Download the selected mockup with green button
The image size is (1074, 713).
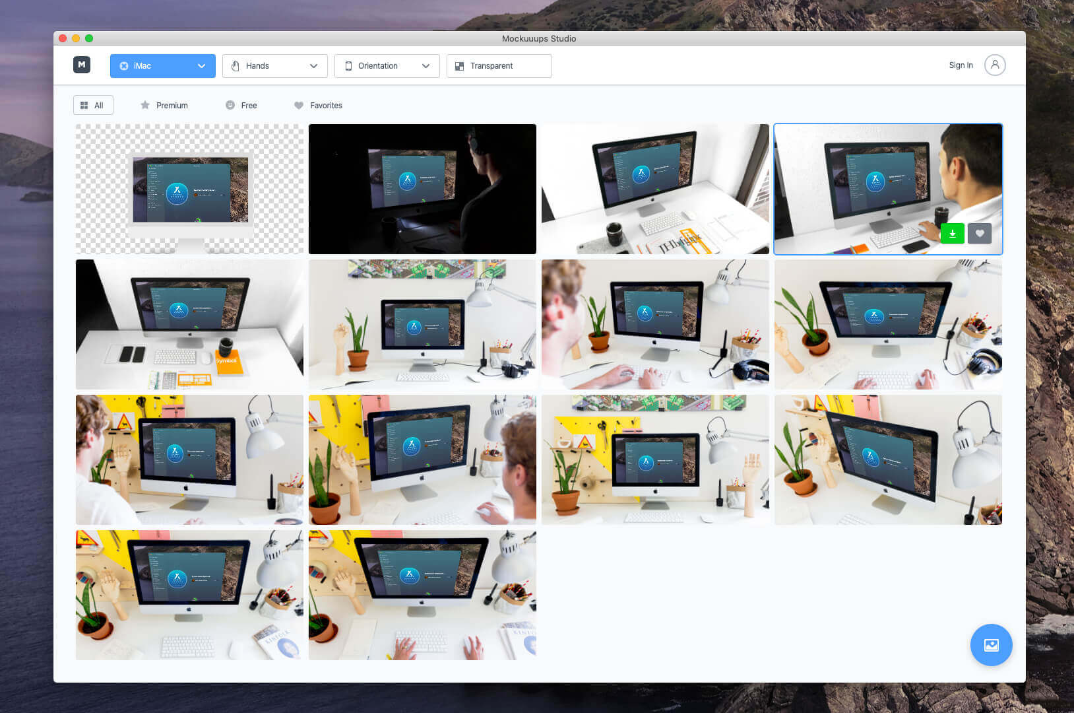pos(952,233)
